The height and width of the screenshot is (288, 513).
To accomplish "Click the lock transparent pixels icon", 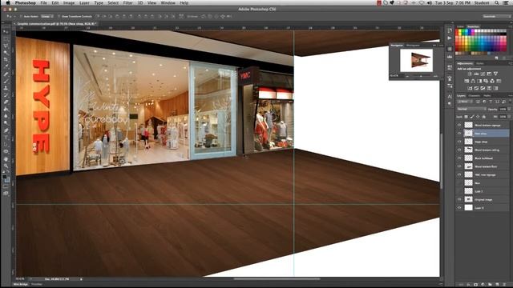I will (x=466, y=117).
